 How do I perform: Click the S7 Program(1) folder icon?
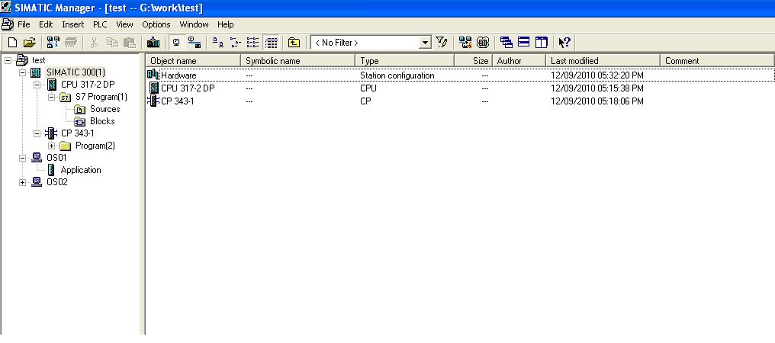(x=66, y=97)
